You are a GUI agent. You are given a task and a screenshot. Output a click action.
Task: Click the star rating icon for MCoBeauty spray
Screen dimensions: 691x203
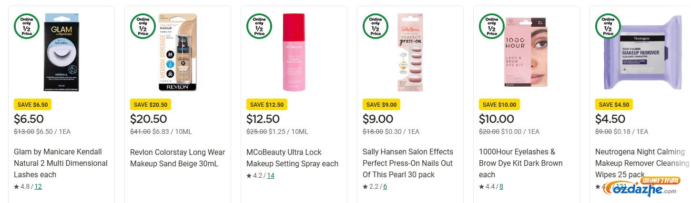click(x=249, y=176)
